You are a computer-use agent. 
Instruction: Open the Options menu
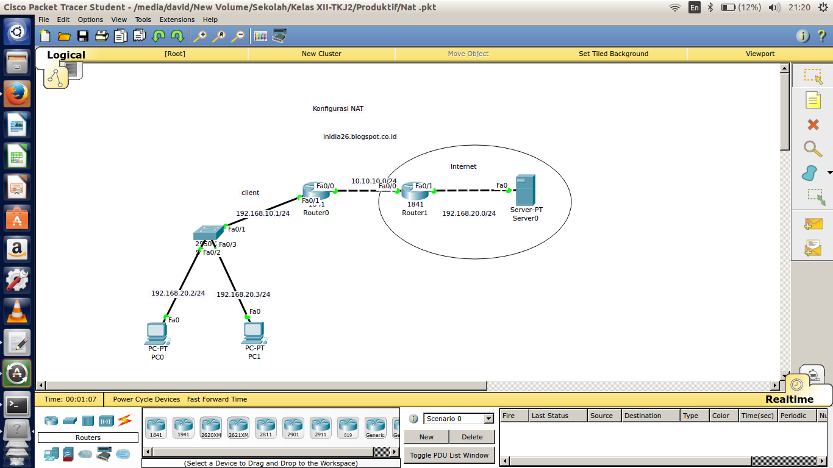pos(90,19)
